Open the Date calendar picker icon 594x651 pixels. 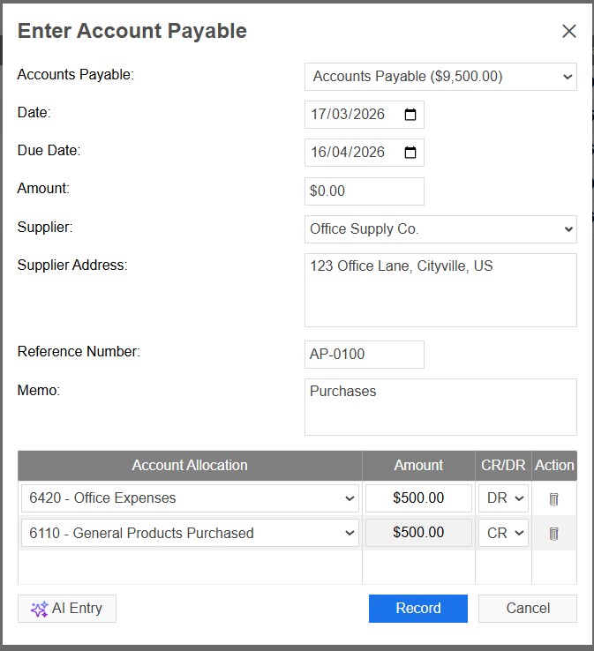click(410, 115)
